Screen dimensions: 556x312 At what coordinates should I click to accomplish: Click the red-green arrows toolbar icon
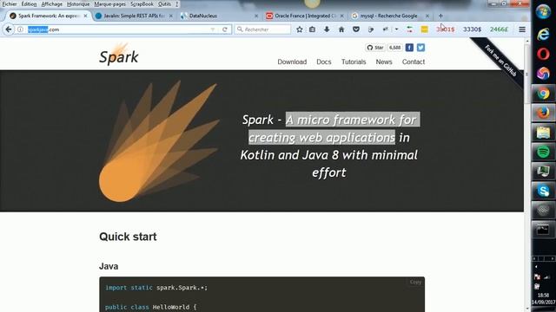point(409,29)
